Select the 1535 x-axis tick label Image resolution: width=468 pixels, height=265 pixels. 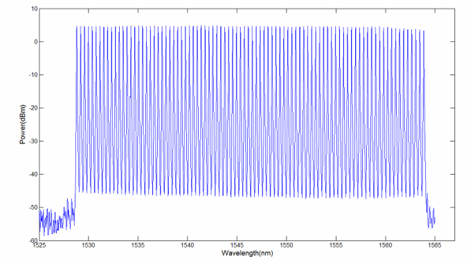[x=138, y=246]
